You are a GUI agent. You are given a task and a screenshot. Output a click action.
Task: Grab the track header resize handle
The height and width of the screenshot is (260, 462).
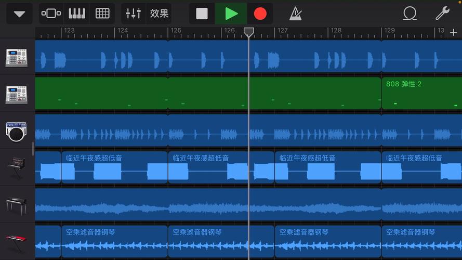click(x=33, y=149)
